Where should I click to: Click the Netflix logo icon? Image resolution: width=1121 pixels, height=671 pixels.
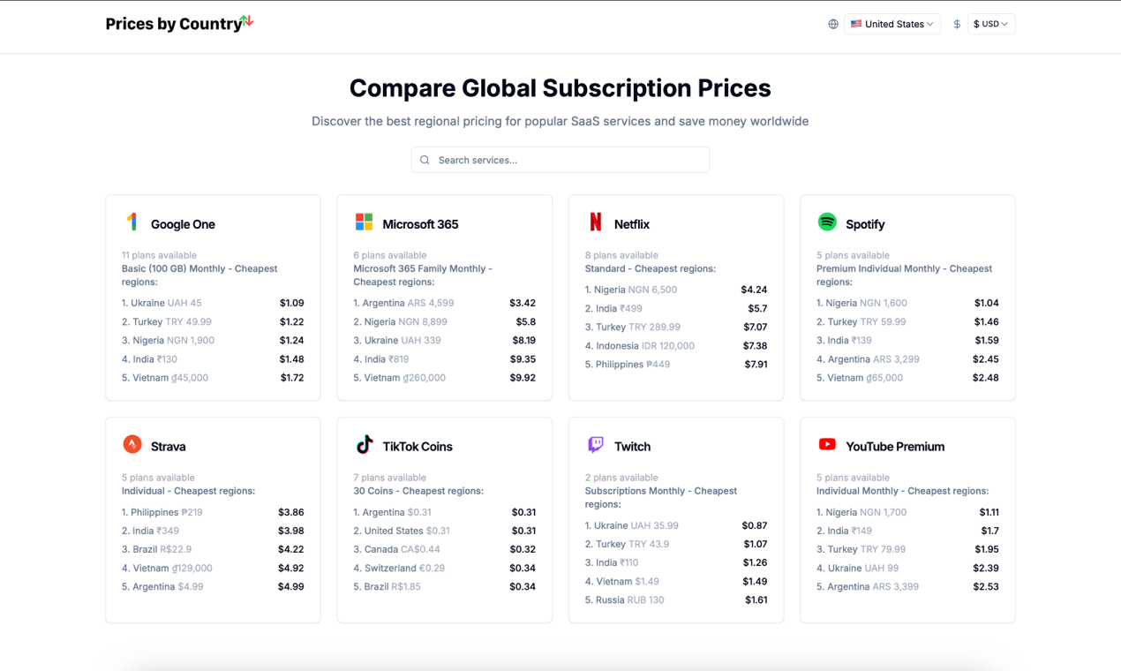597,223
